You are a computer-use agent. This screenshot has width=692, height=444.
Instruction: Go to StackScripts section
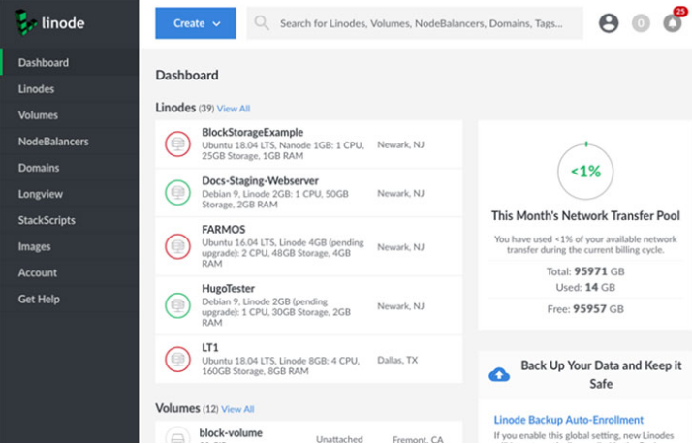click(47, 220)
